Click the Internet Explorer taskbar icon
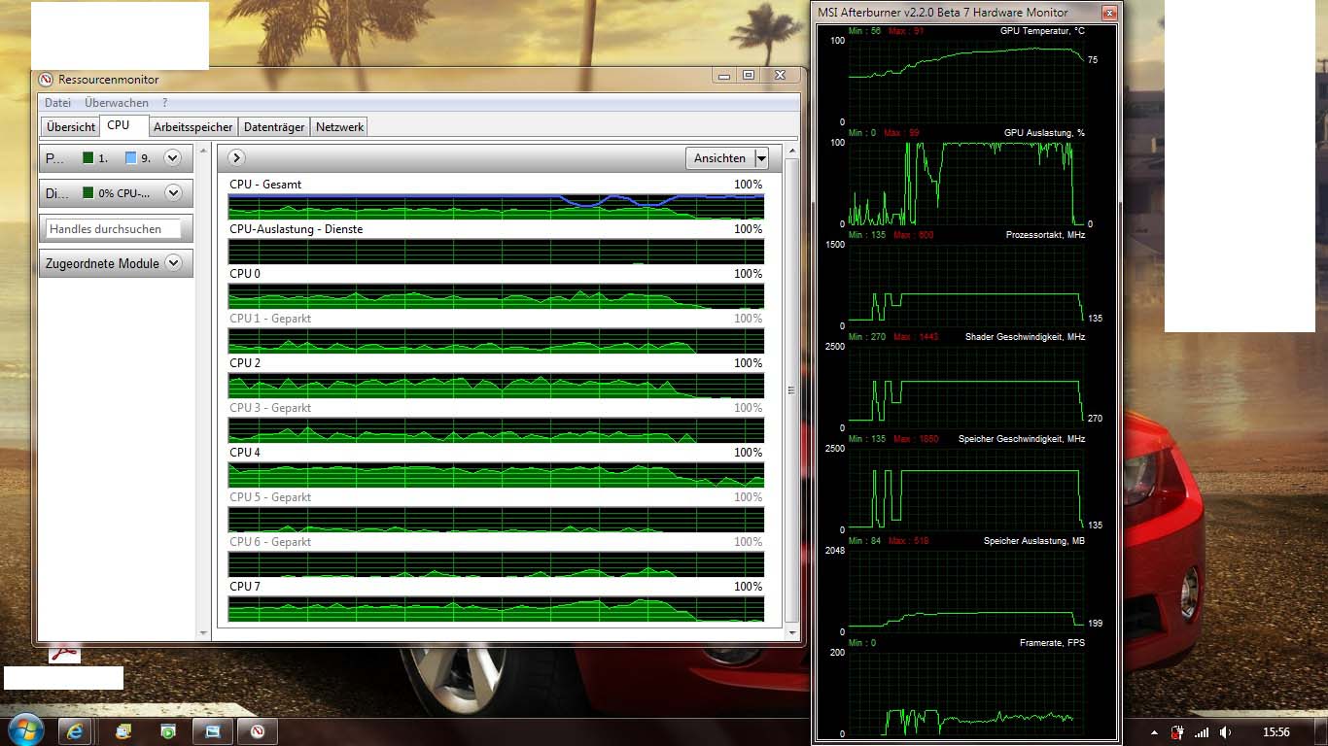The image size is (1328, 746). (x=75, y=730)
